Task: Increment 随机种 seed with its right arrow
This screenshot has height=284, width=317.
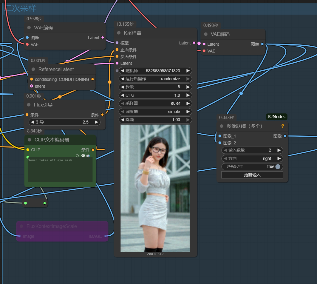Action: [x=188, y=71]
